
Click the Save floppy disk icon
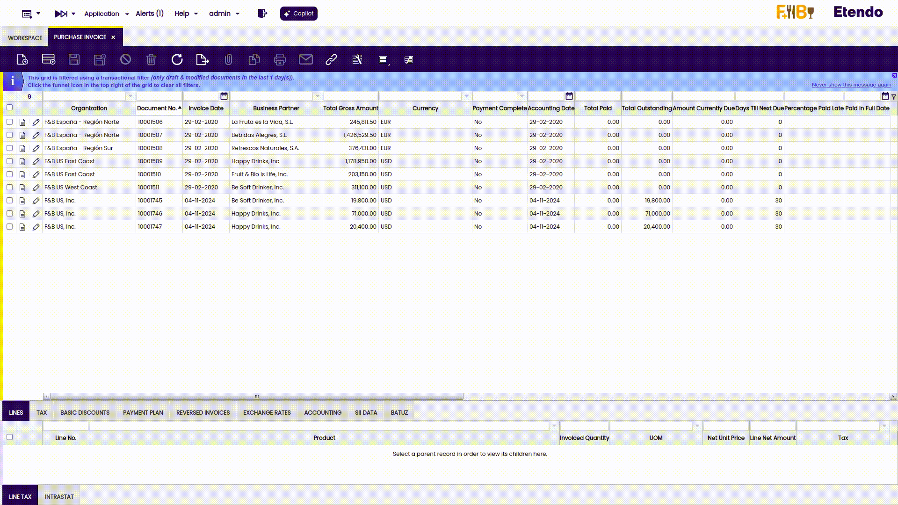[74, 59]
